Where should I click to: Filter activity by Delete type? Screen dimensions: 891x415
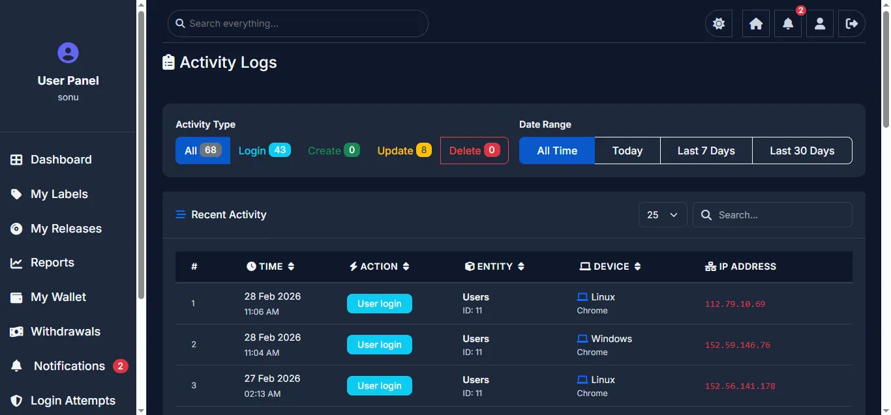tap(474, 150)
